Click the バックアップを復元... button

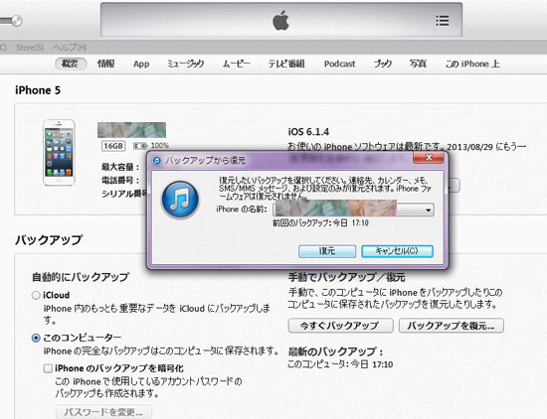pyautogui.click(x=452, y=326)
